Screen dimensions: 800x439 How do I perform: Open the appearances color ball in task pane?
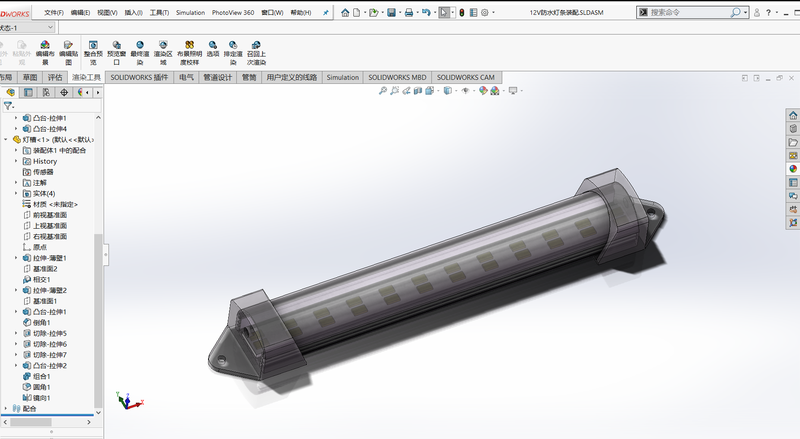[x=793, y=169]
